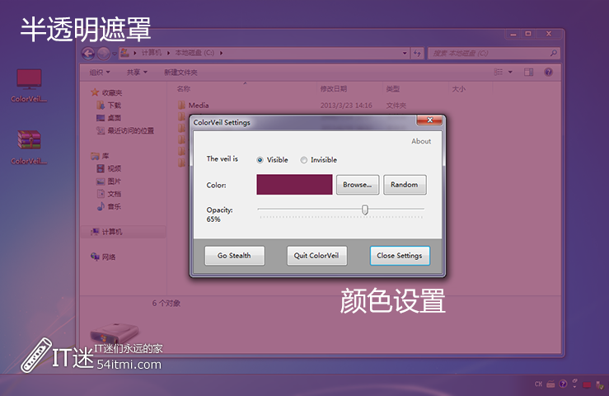
Task: Minimize the Explorer window
Action: point(513,34)
